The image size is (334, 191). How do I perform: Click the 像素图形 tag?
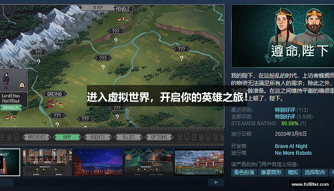[x=271, y=172]
